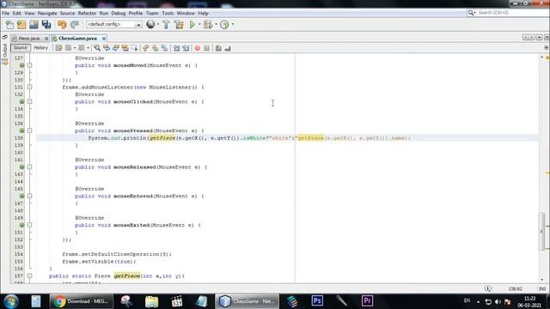
Task: Click the editor Back navigation icon
Action: [x=69, y=48]
